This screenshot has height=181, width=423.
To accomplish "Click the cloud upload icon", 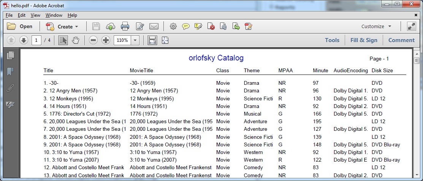I will (x=111, y=27).
